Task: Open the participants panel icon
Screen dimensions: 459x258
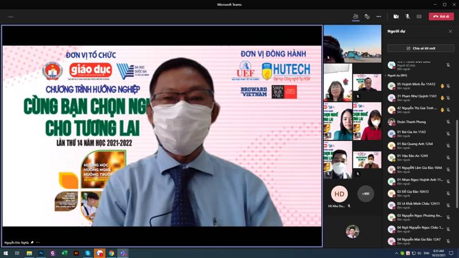Action: [x=356, y=17]
